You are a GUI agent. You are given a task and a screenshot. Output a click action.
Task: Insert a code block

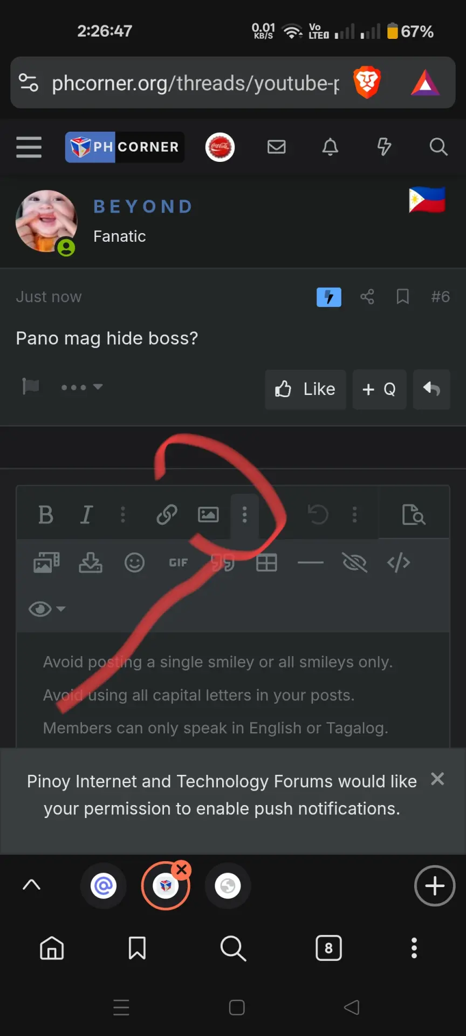coord(399,563)
